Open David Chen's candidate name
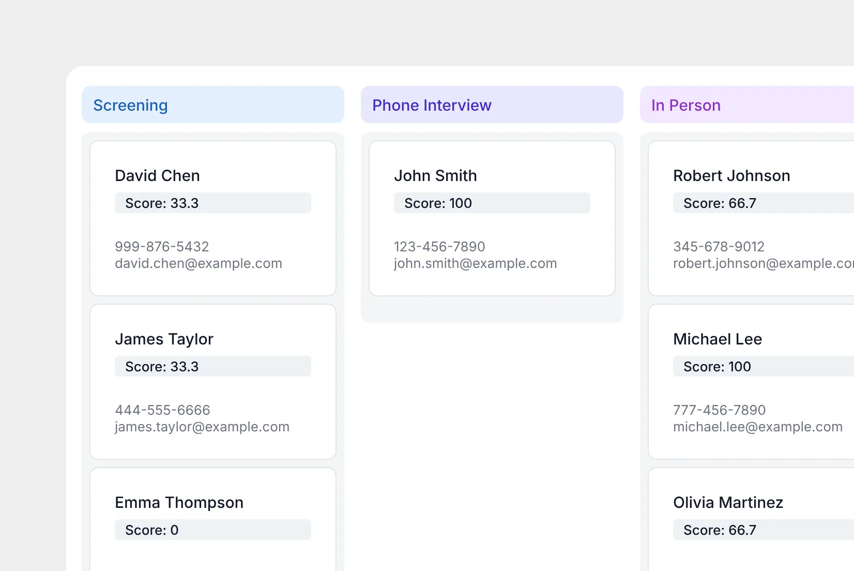This screenshot has width=854, height=571. pyautogui.click(x=157, y=176)
